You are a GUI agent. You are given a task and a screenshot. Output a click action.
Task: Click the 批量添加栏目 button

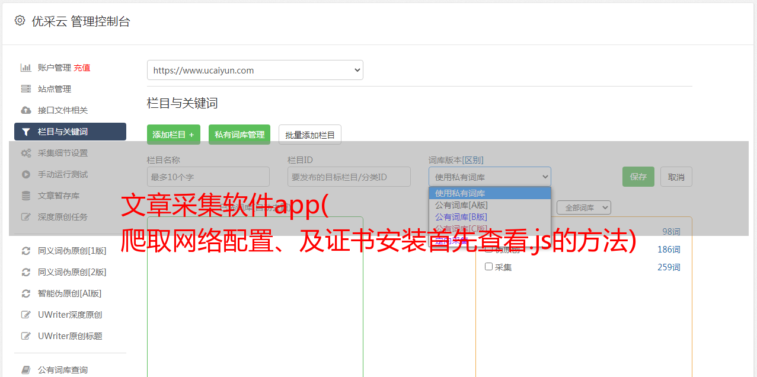click(310, 135)
